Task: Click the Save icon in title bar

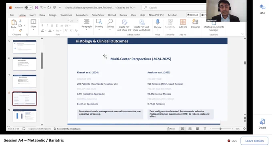Action: [36, 8]
